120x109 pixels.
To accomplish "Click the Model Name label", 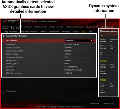I will [x=11, y=45].
